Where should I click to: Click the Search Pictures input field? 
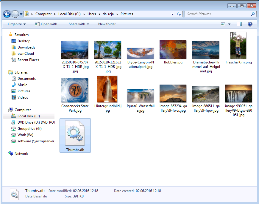pos(217,14)
